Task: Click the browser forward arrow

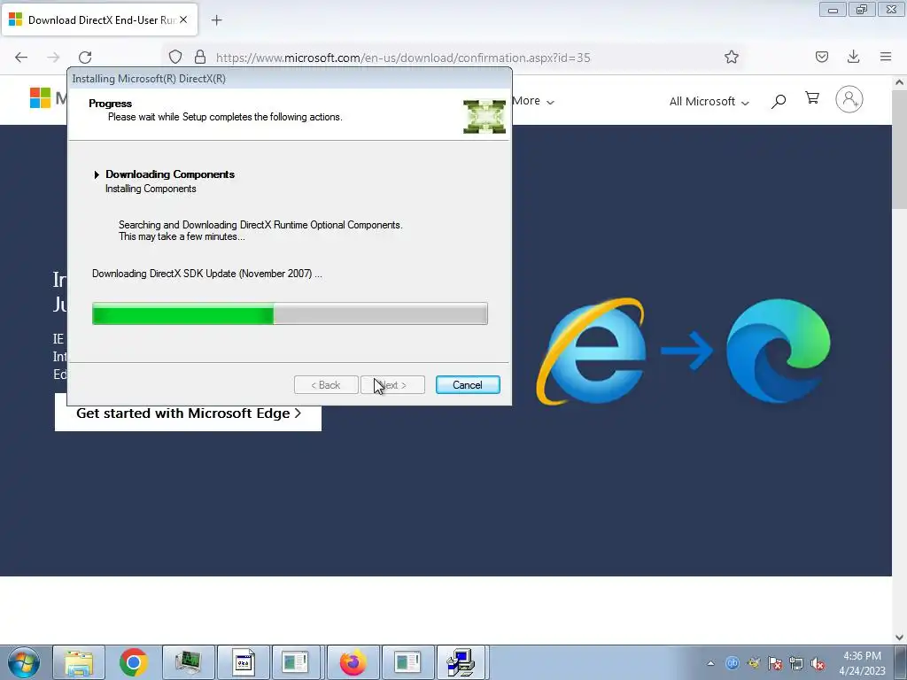Action: pos(53,58)
